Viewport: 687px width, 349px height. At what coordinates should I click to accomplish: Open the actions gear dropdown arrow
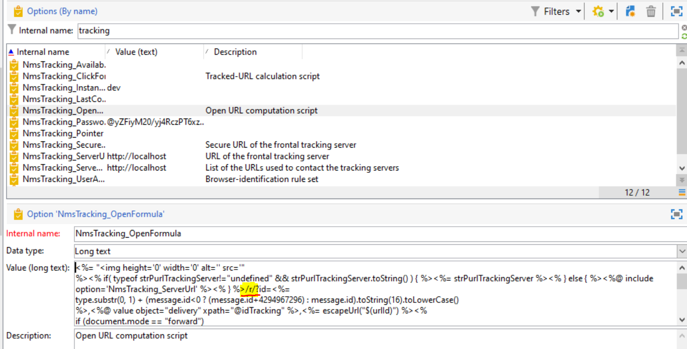click(612, 10)
